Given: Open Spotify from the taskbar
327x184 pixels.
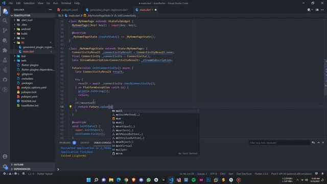Looking at the screenshot, I should coord(194,180).
